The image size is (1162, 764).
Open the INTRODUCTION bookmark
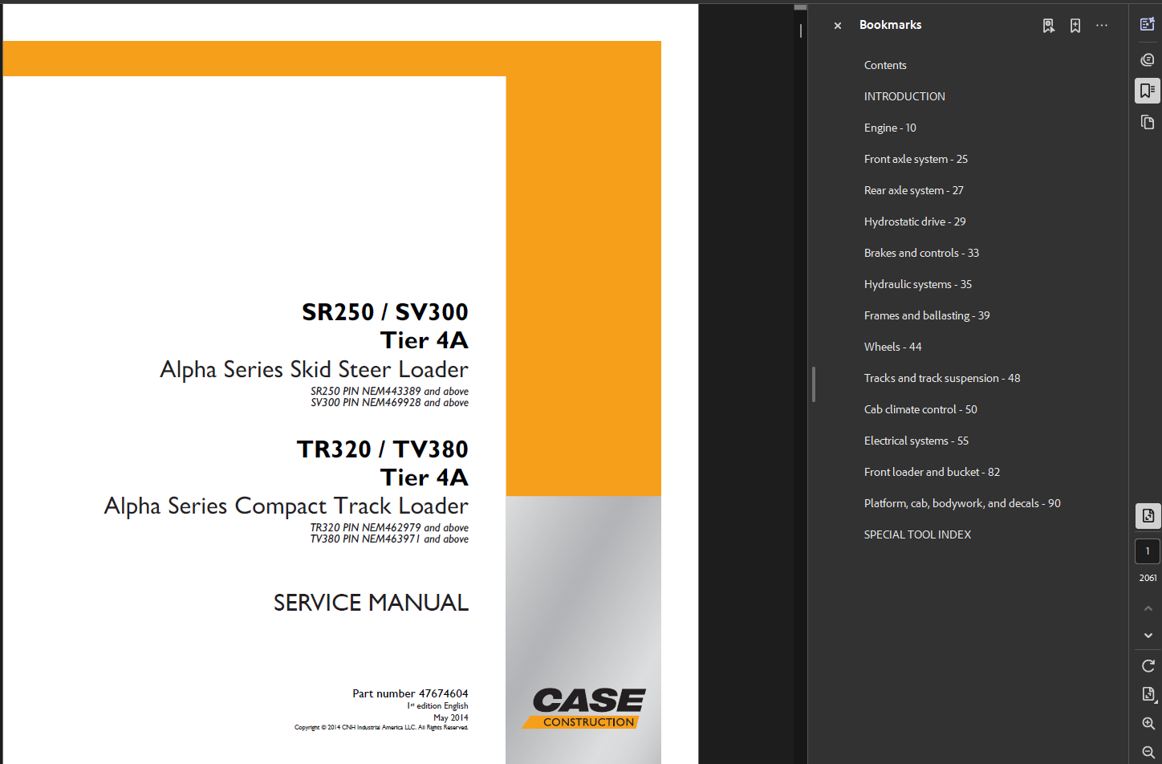[904, 97]
